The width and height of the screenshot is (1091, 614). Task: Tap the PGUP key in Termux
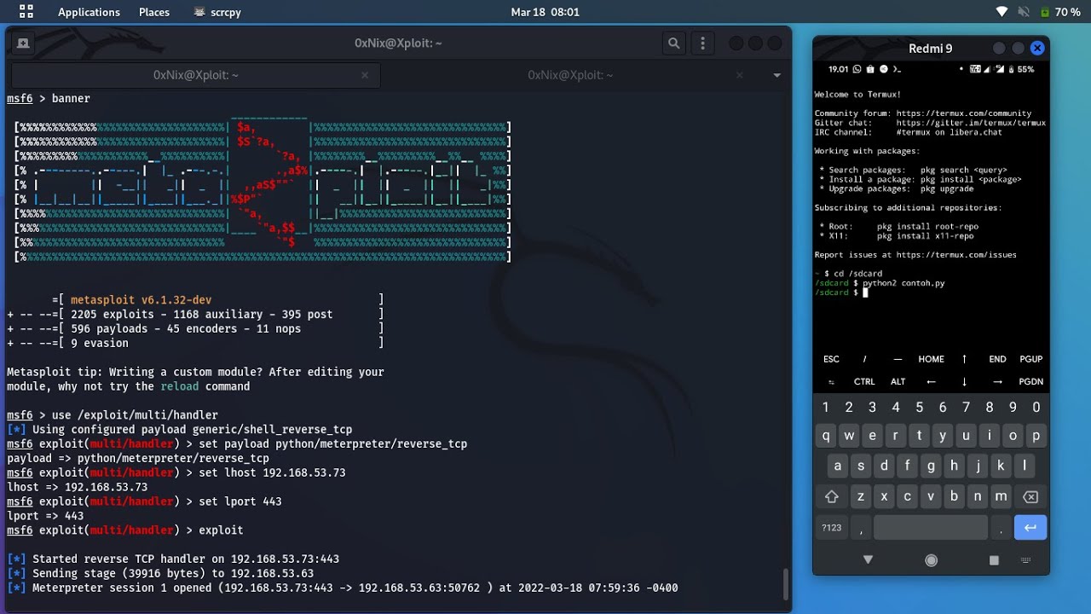1030,359
